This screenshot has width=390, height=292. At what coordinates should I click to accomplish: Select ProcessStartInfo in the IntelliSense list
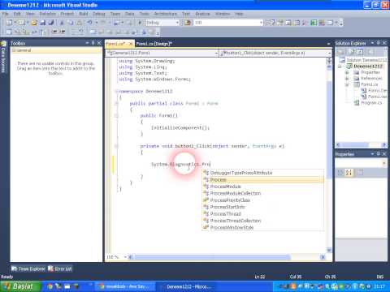[x=263, y=207]
